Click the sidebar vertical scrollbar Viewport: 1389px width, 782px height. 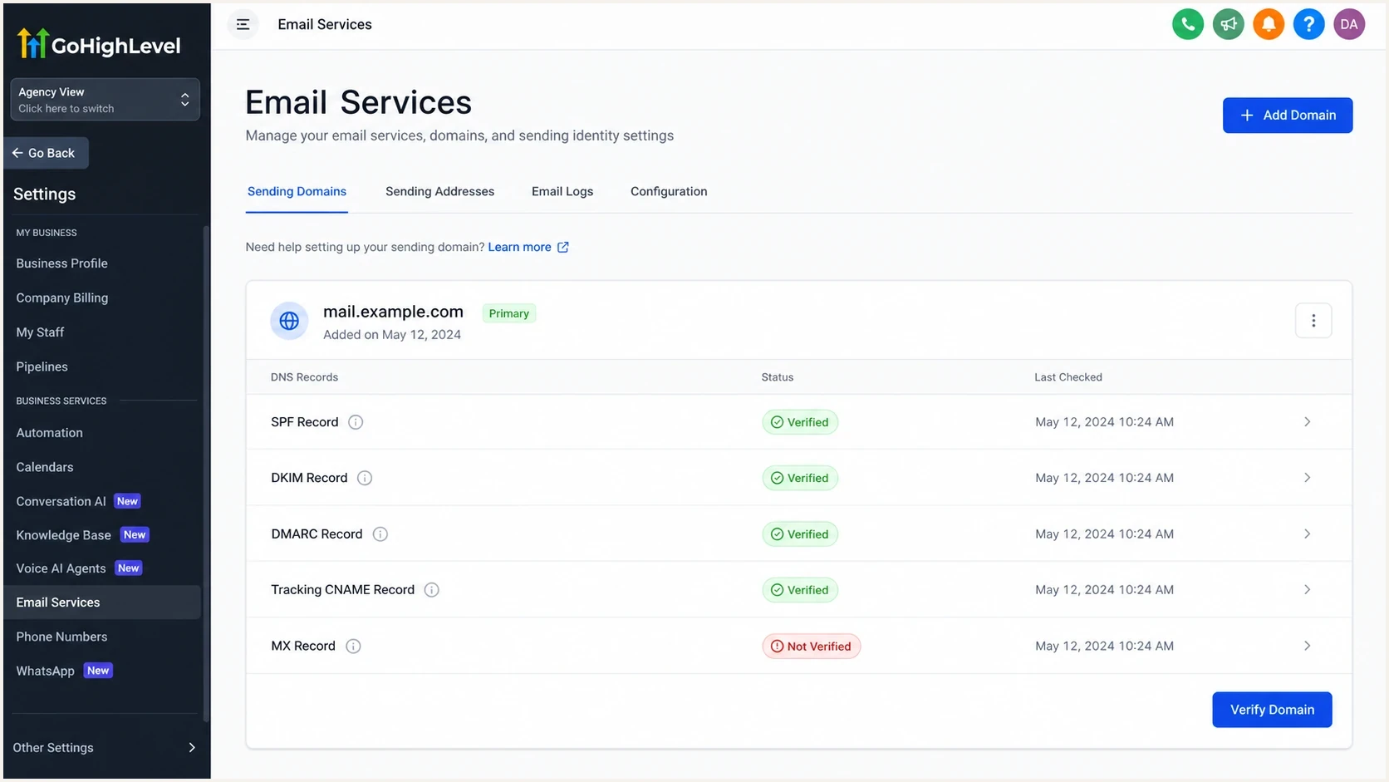[x=206, y=474]
